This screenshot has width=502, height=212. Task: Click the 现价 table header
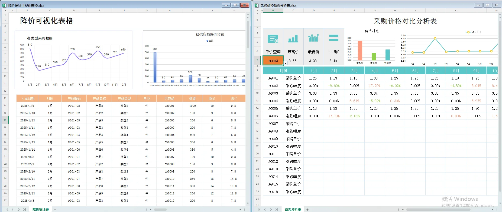(x=234, y=98)
